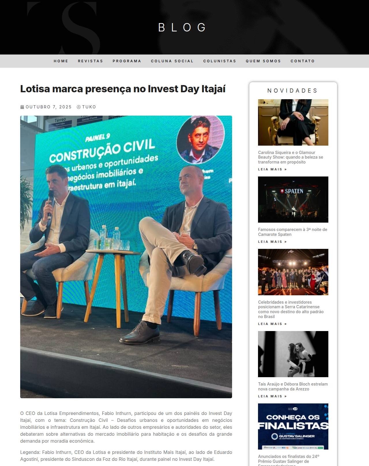Image resolution: width=369 pixels, height=466 pixels.
Task: Open Taís Araújo and Débora Bloch thumbnail
Action: coord(293,354)
